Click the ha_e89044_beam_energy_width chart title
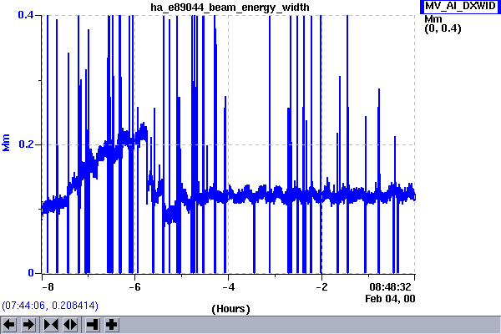Screen dimensions: 501x334 (229, 7)
